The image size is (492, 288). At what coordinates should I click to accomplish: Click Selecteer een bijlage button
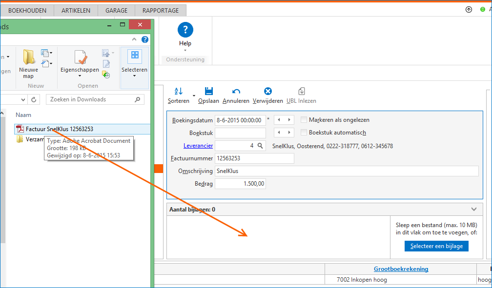point(436,246)
